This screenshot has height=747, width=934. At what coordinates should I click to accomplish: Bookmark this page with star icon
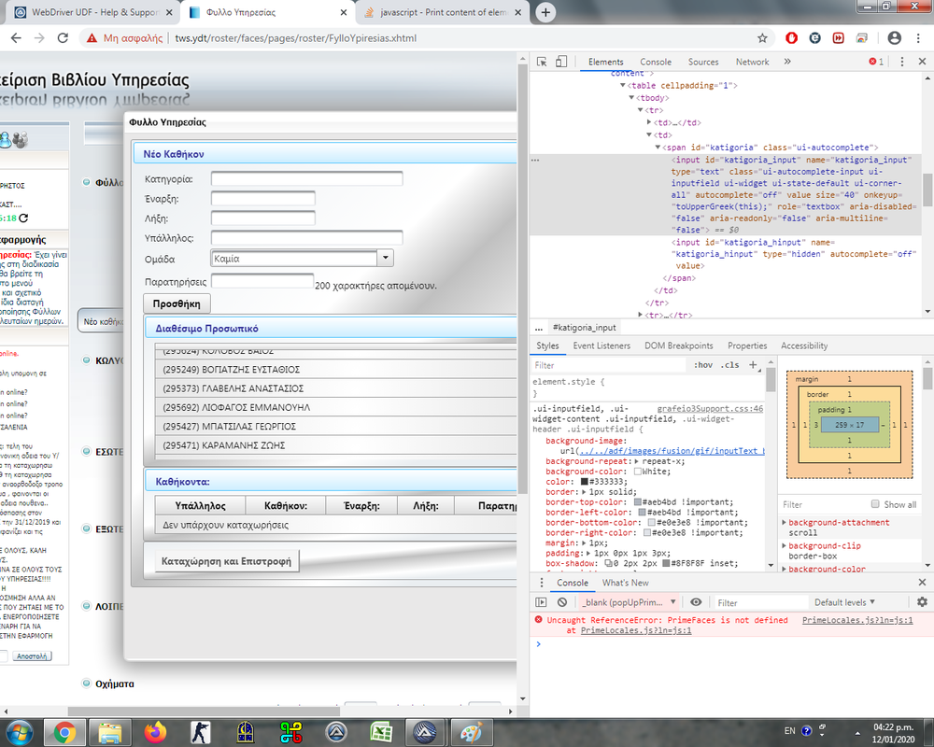click(762, 38)
